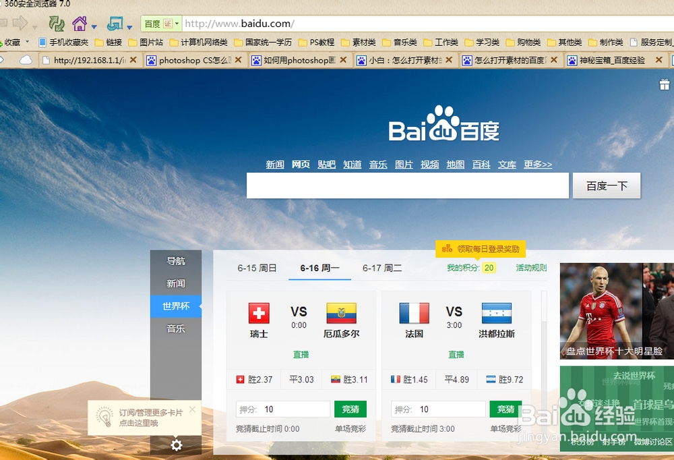Click 竞猜 button for 法国 match
Screen dimensions: 674x460
[506, 409]
